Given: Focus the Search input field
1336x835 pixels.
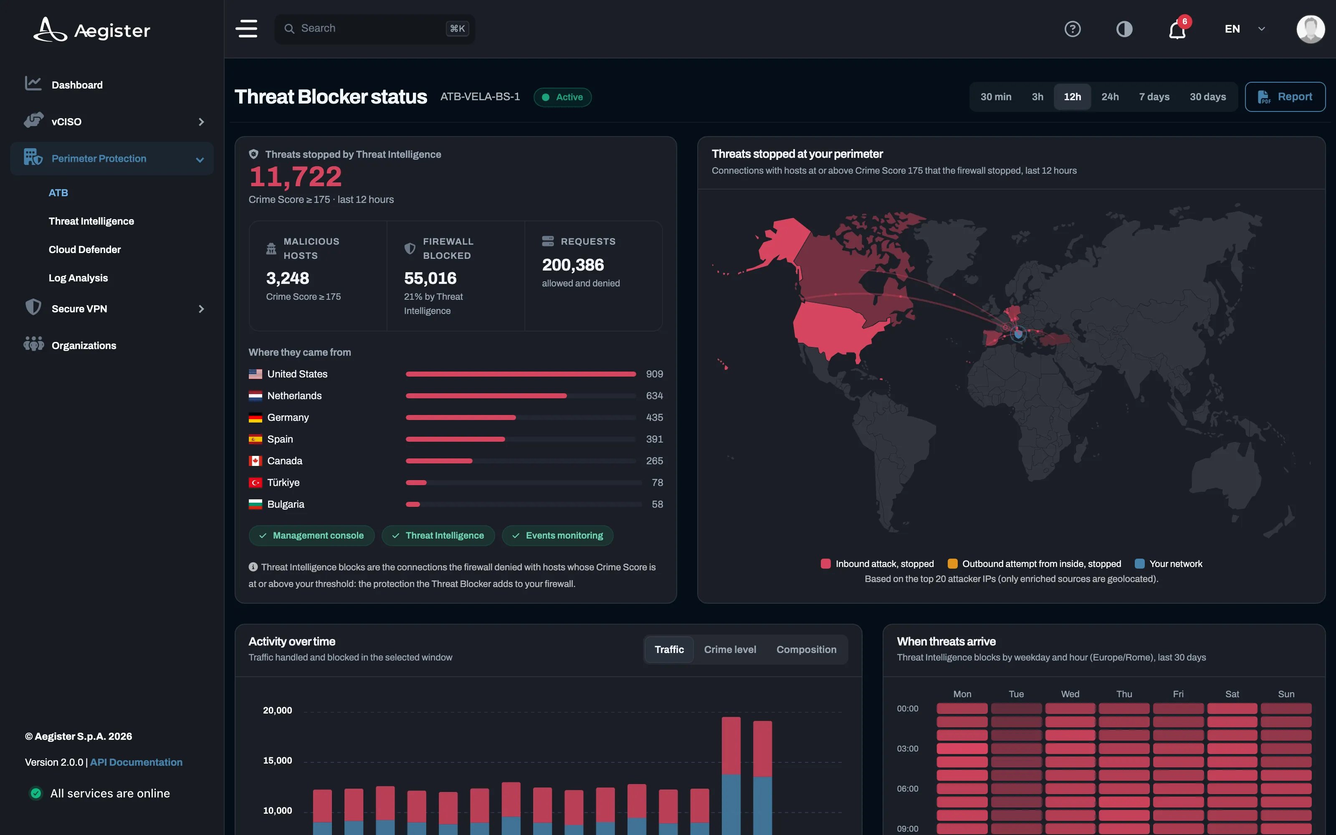Looking at the screenshot, I should click(x=374, y=29).
